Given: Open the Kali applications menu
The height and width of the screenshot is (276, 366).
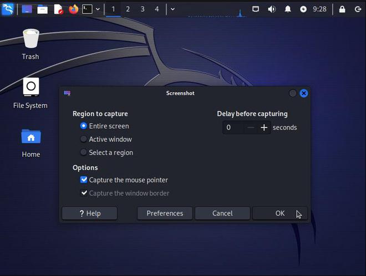Looking at the screenshot, I should click(8, 9).
